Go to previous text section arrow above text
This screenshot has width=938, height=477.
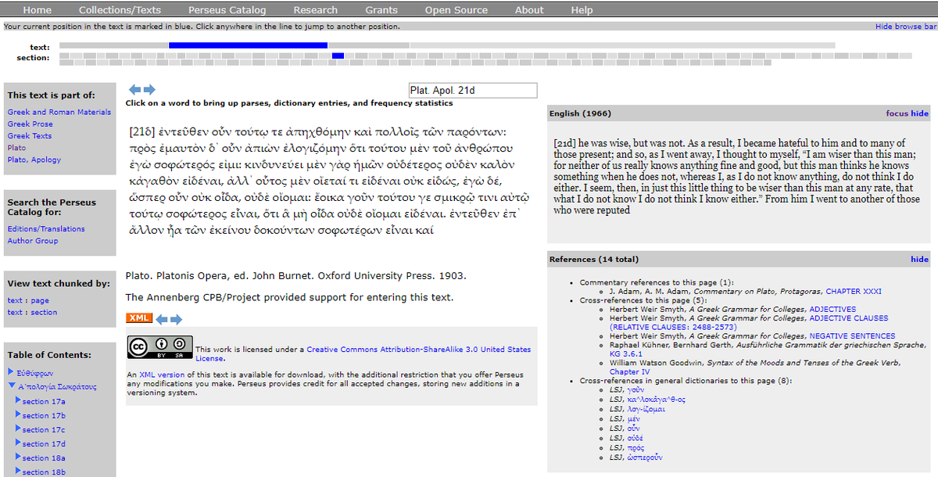pos(135,90)
